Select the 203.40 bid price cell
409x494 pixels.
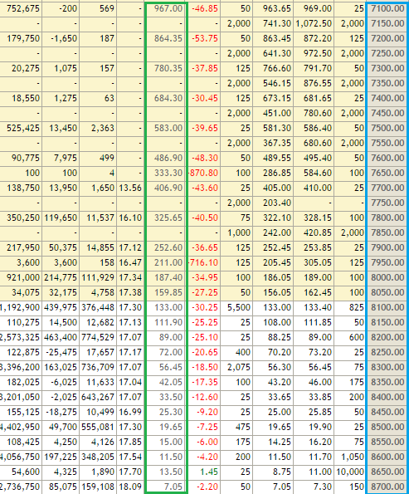click(273, 203)
